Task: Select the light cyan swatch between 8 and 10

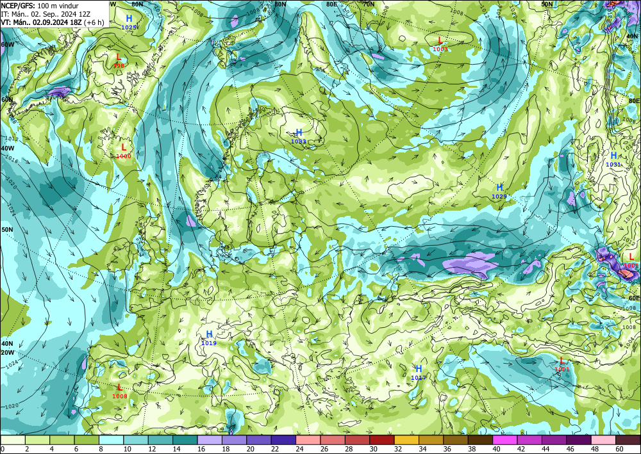Action: tap(111, 440)
